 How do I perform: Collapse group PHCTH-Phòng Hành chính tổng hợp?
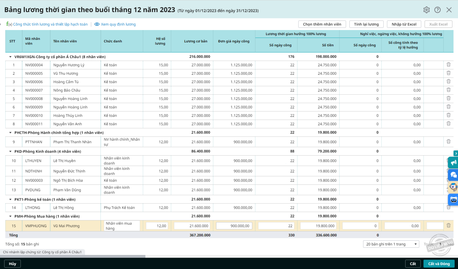click(x=10, y=133)
